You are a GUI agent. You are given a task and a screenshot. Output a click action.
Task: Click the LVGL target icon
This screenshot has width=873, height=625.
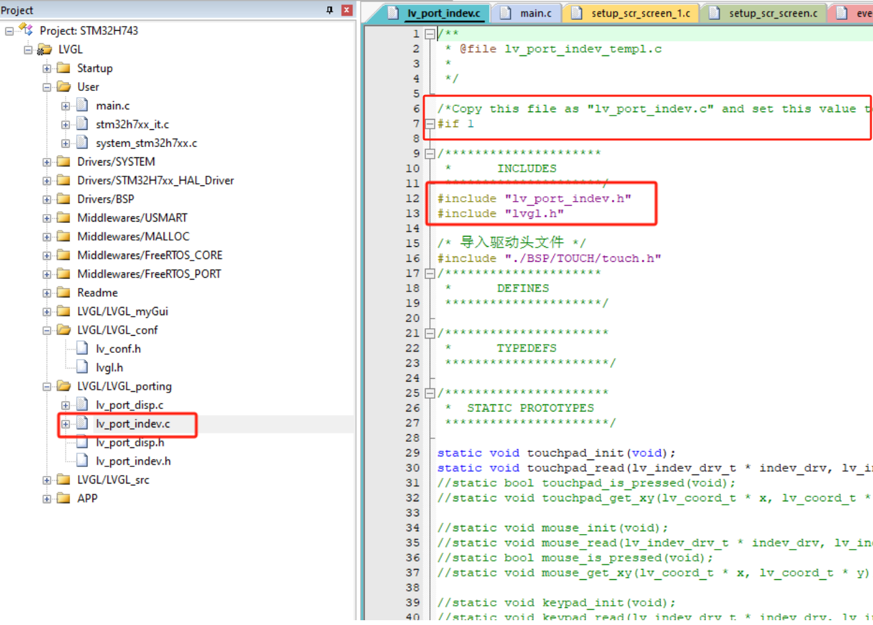pyautogui.click(x=45, y=49)
